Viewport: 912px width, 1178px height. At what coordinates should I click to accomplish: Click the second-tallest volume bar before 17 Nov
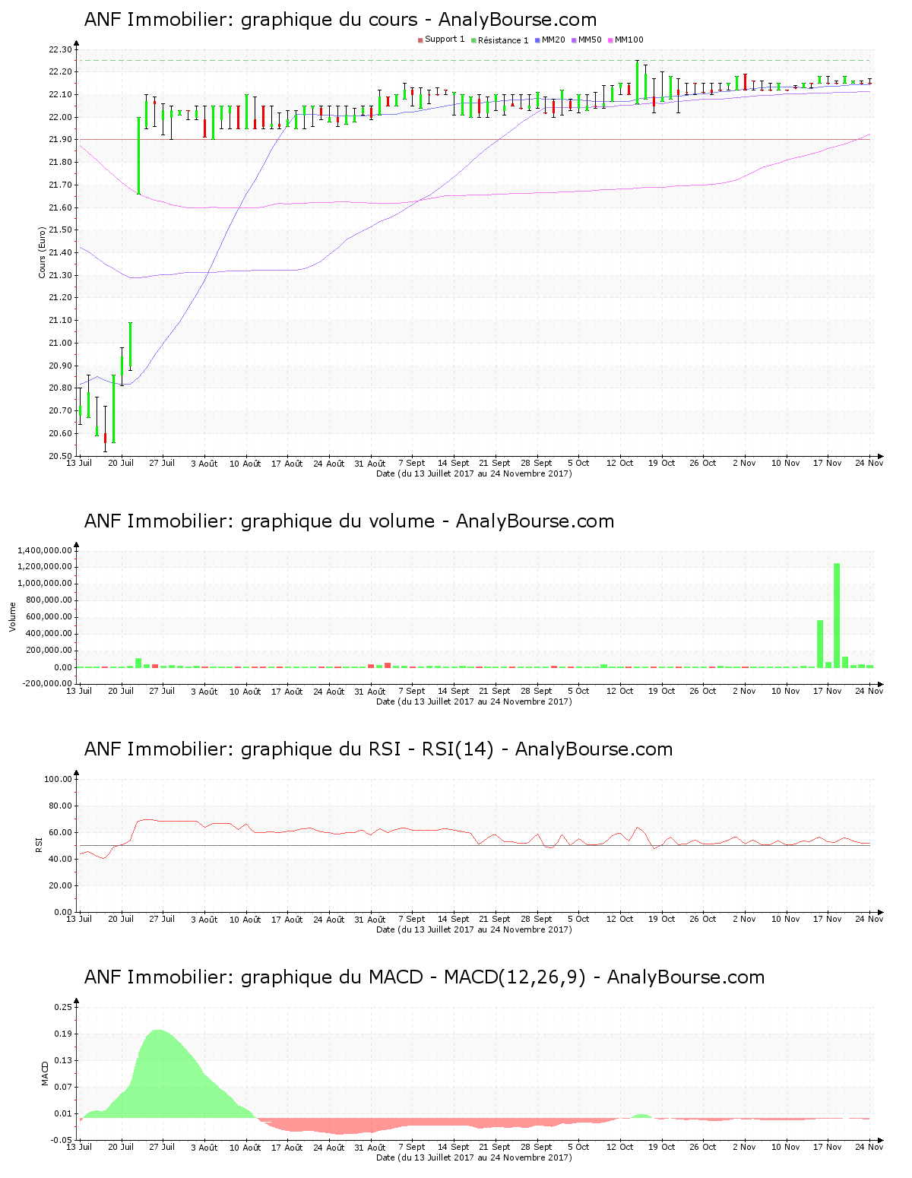click(x=820, y=644)
